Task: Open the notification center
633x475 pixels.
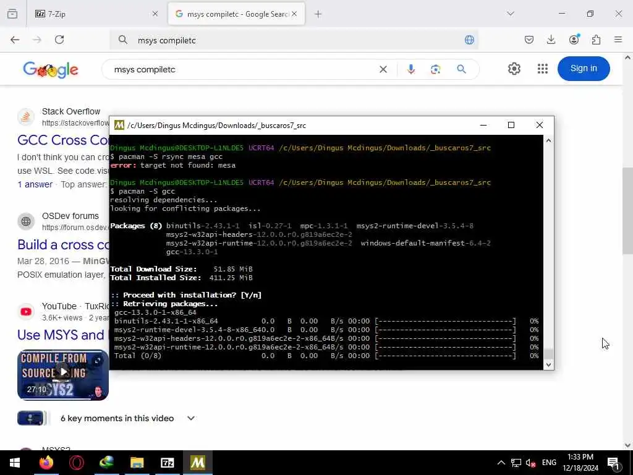Action: click(613, 463)
